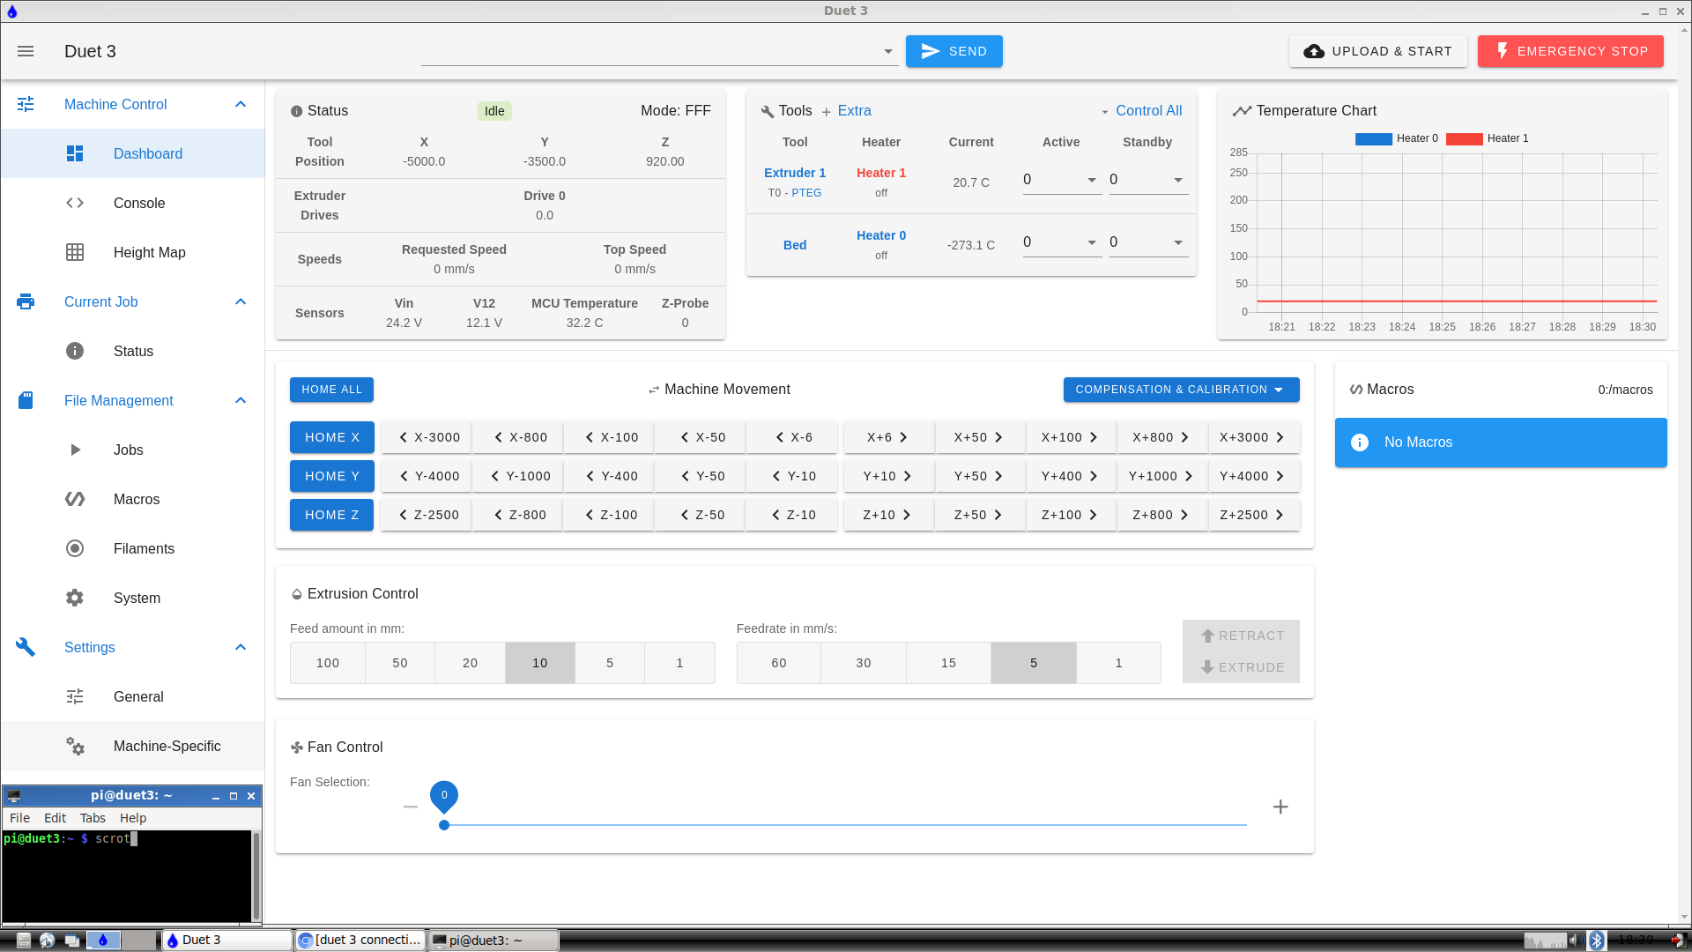Select feed amount 20 mm
The width and height of the screenshot is (1692, 952).
pyautogui.click(x=471, y=663)
